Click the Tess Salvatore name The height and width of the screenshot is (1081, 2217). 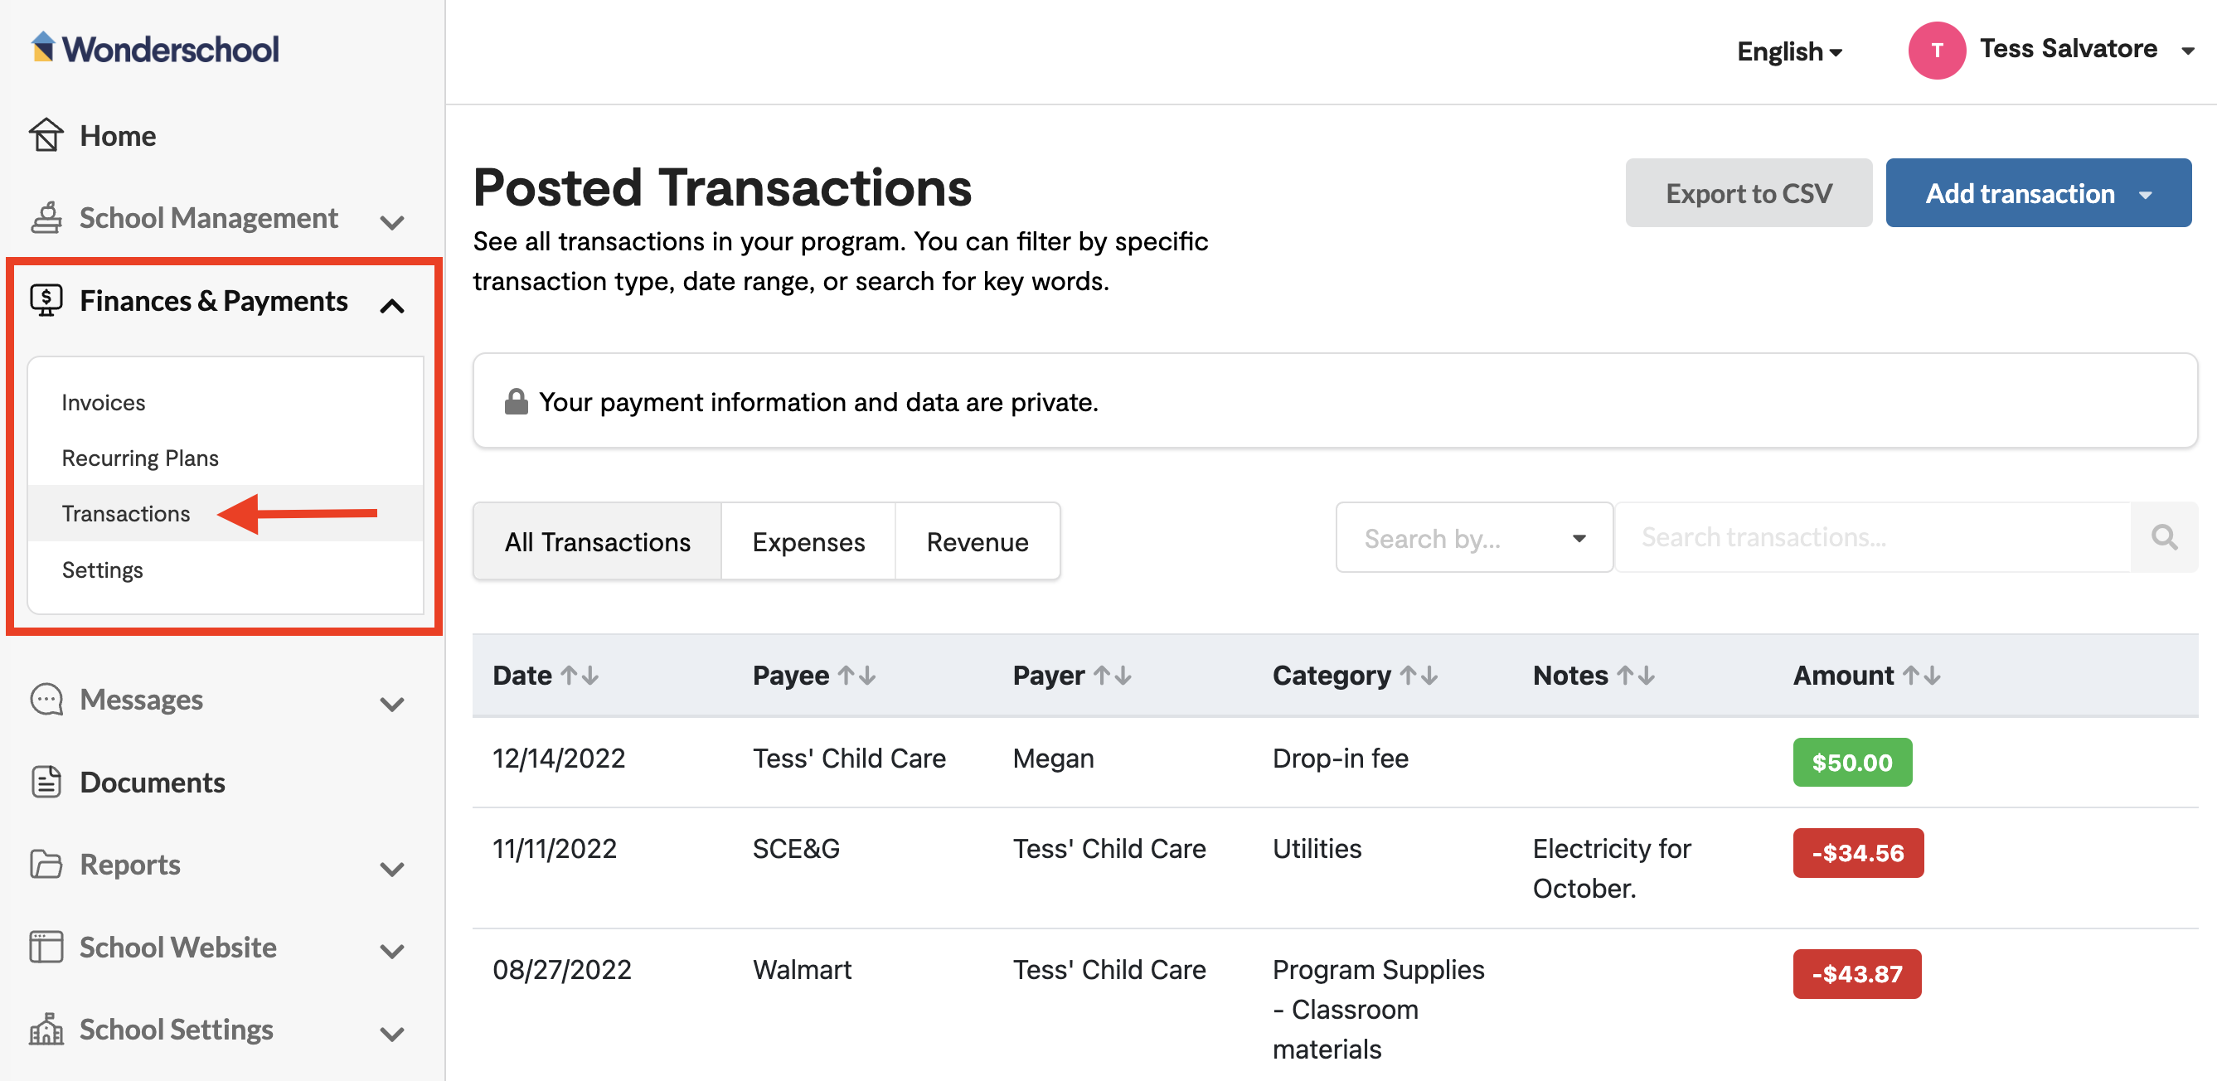click(x=2067, y=48)
